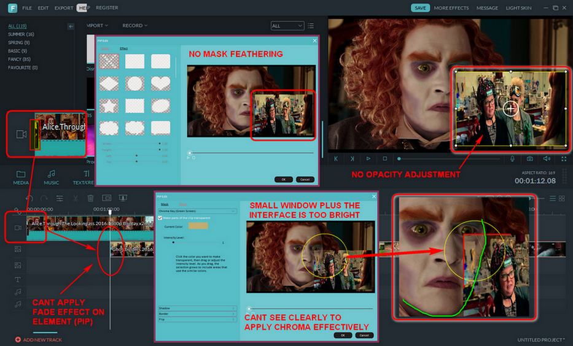Take a snapshot with camera icon
The width and height of the screenshot is (573, 346).
tap(529, 159)
